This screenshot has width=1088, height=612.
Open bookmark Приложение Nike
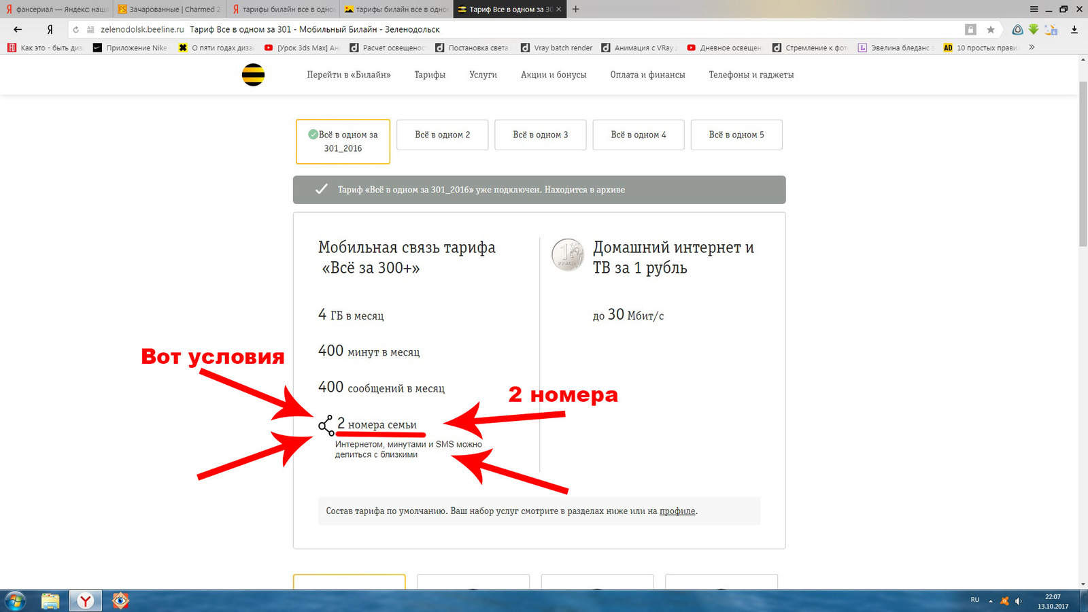coord(131,48)
